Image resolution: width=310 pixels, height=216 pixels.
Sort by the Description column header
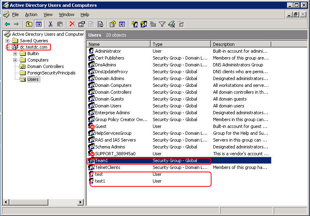[241, 44]
